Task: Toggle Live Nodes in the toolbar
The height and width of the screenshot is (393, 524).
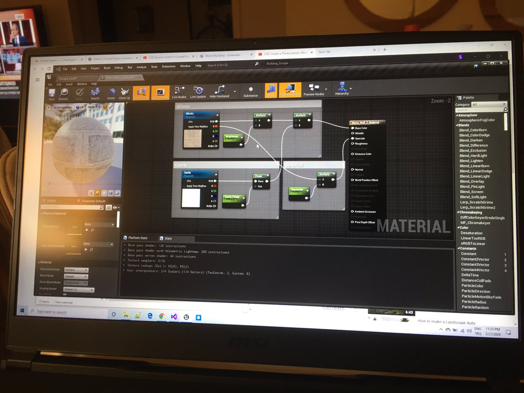Action: [x=179, y=92]
